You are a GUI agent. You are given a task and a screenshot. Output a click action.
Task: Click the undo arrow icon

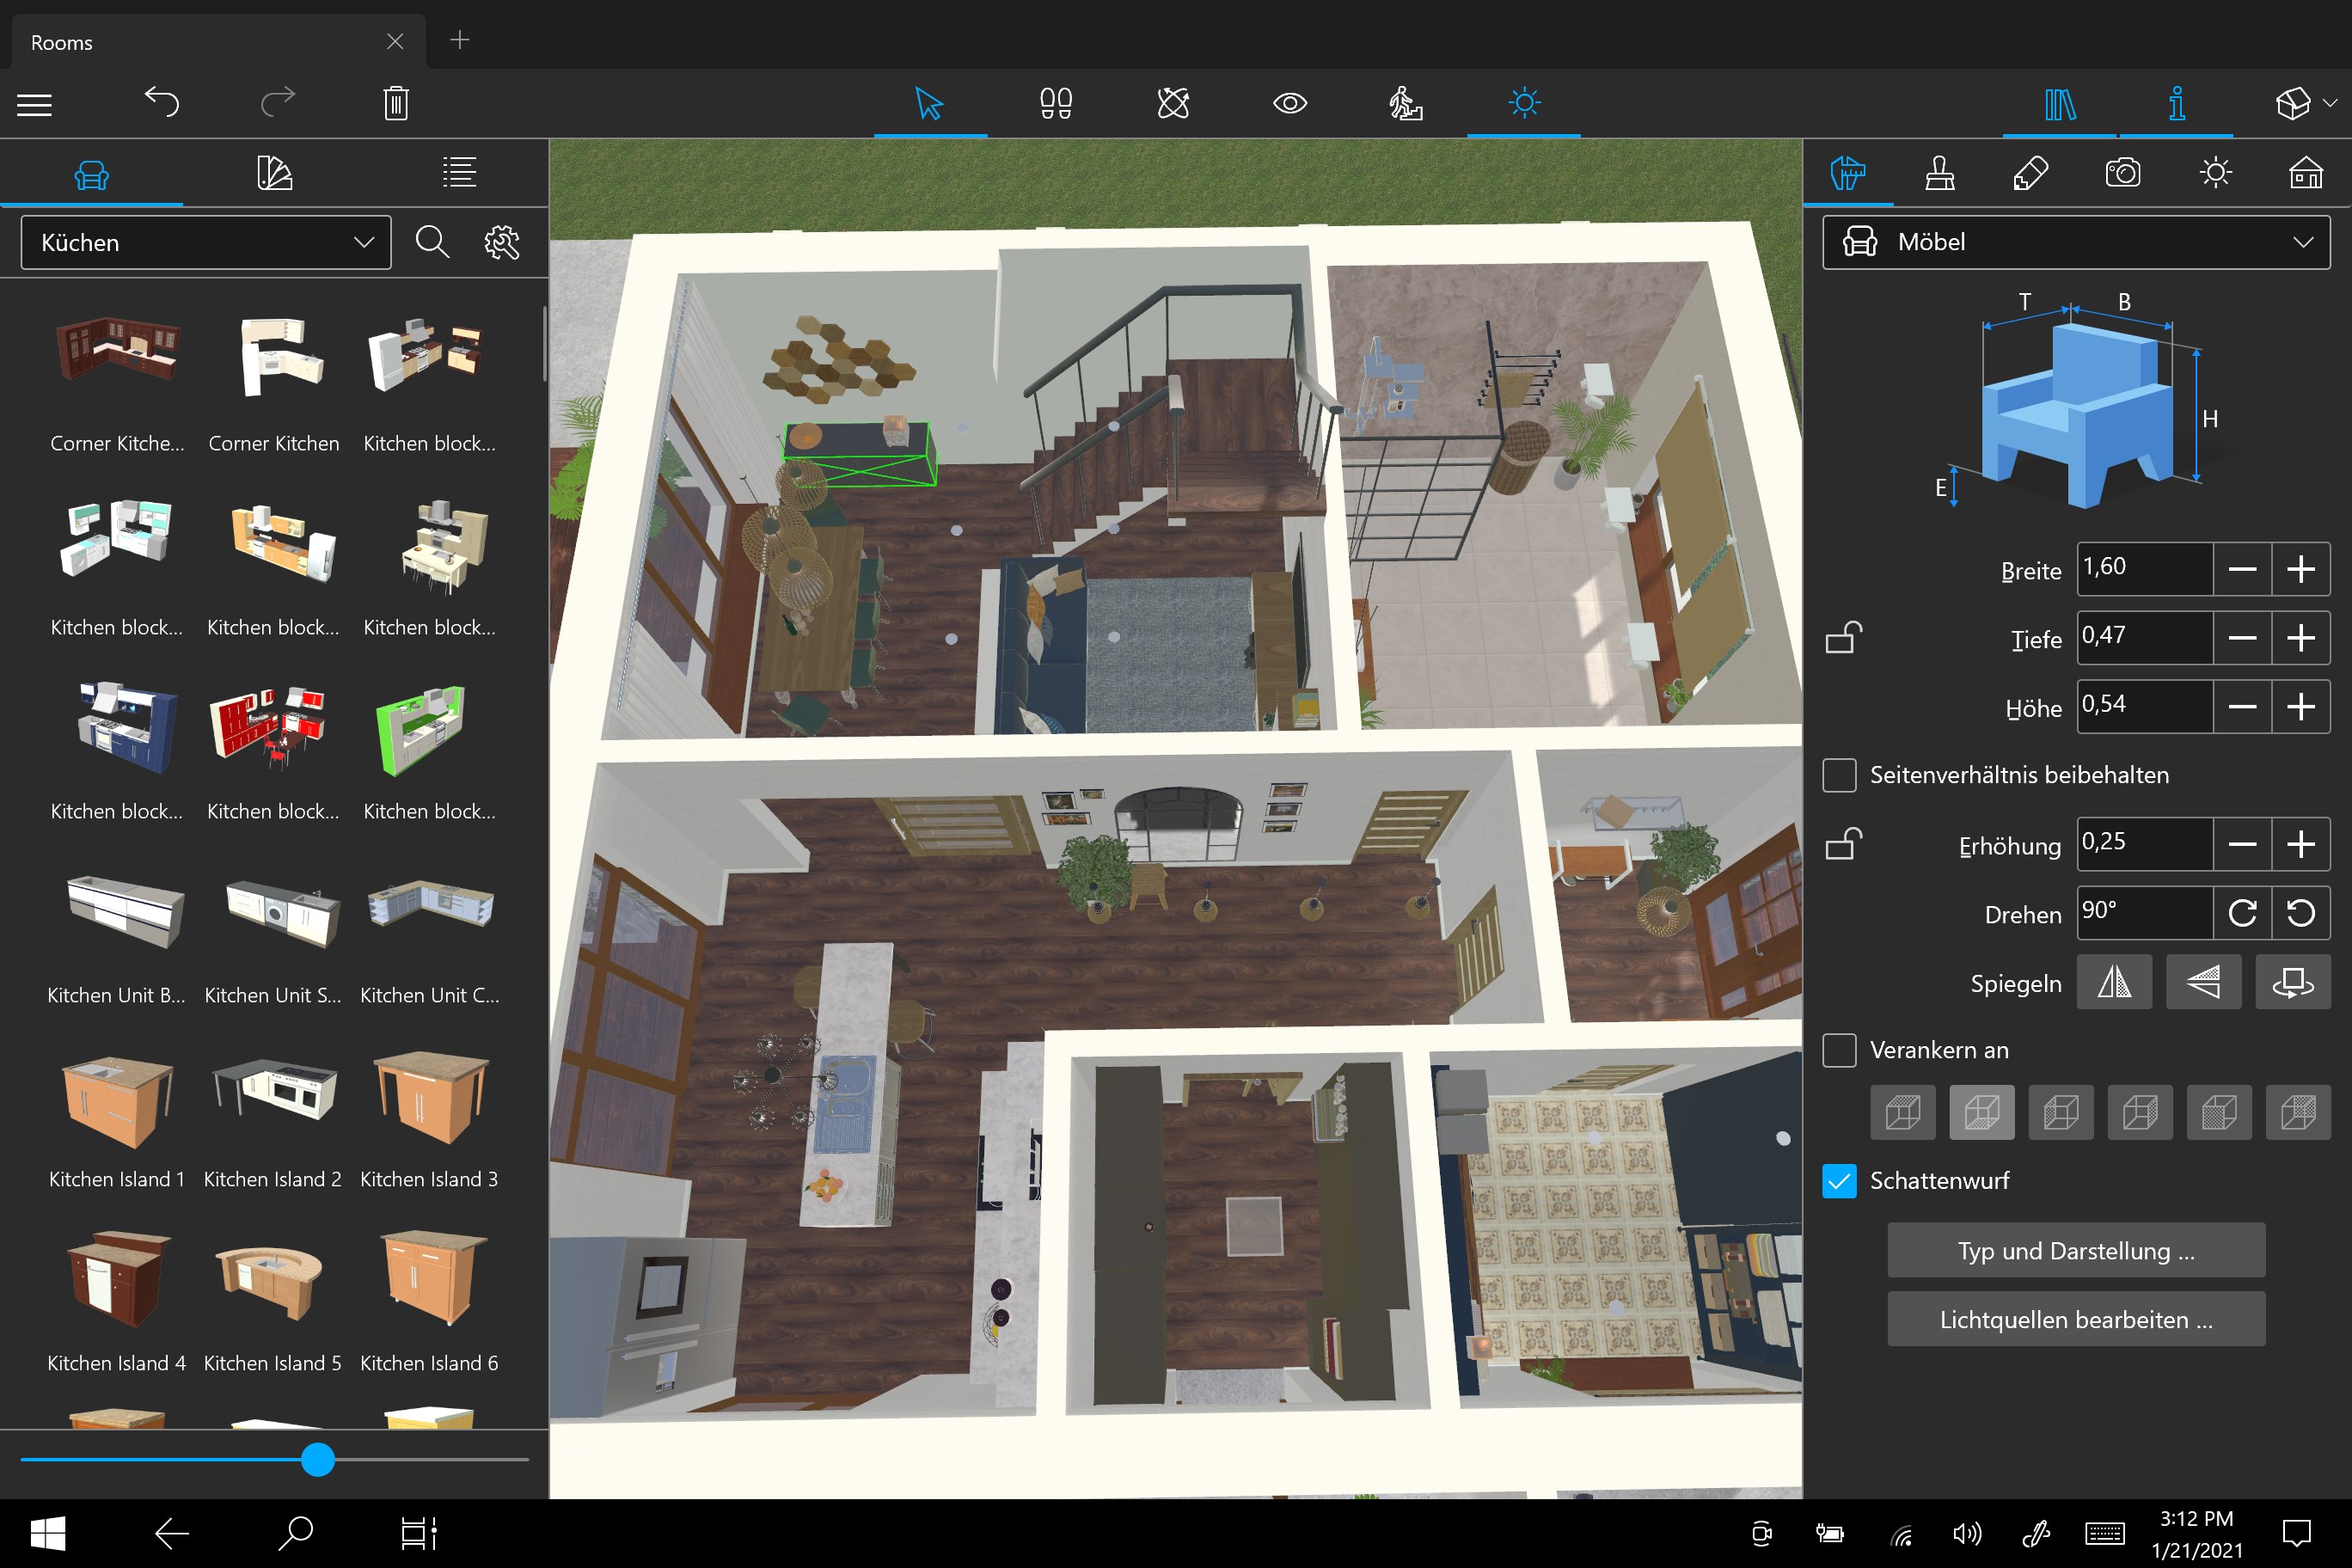(161, 102)
